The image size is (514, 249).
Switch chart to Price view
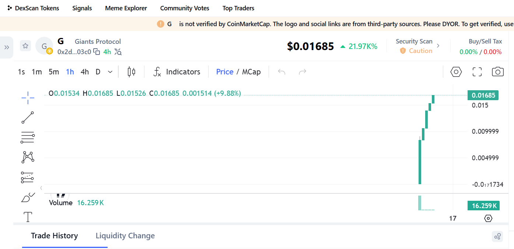tap(225, 72)
